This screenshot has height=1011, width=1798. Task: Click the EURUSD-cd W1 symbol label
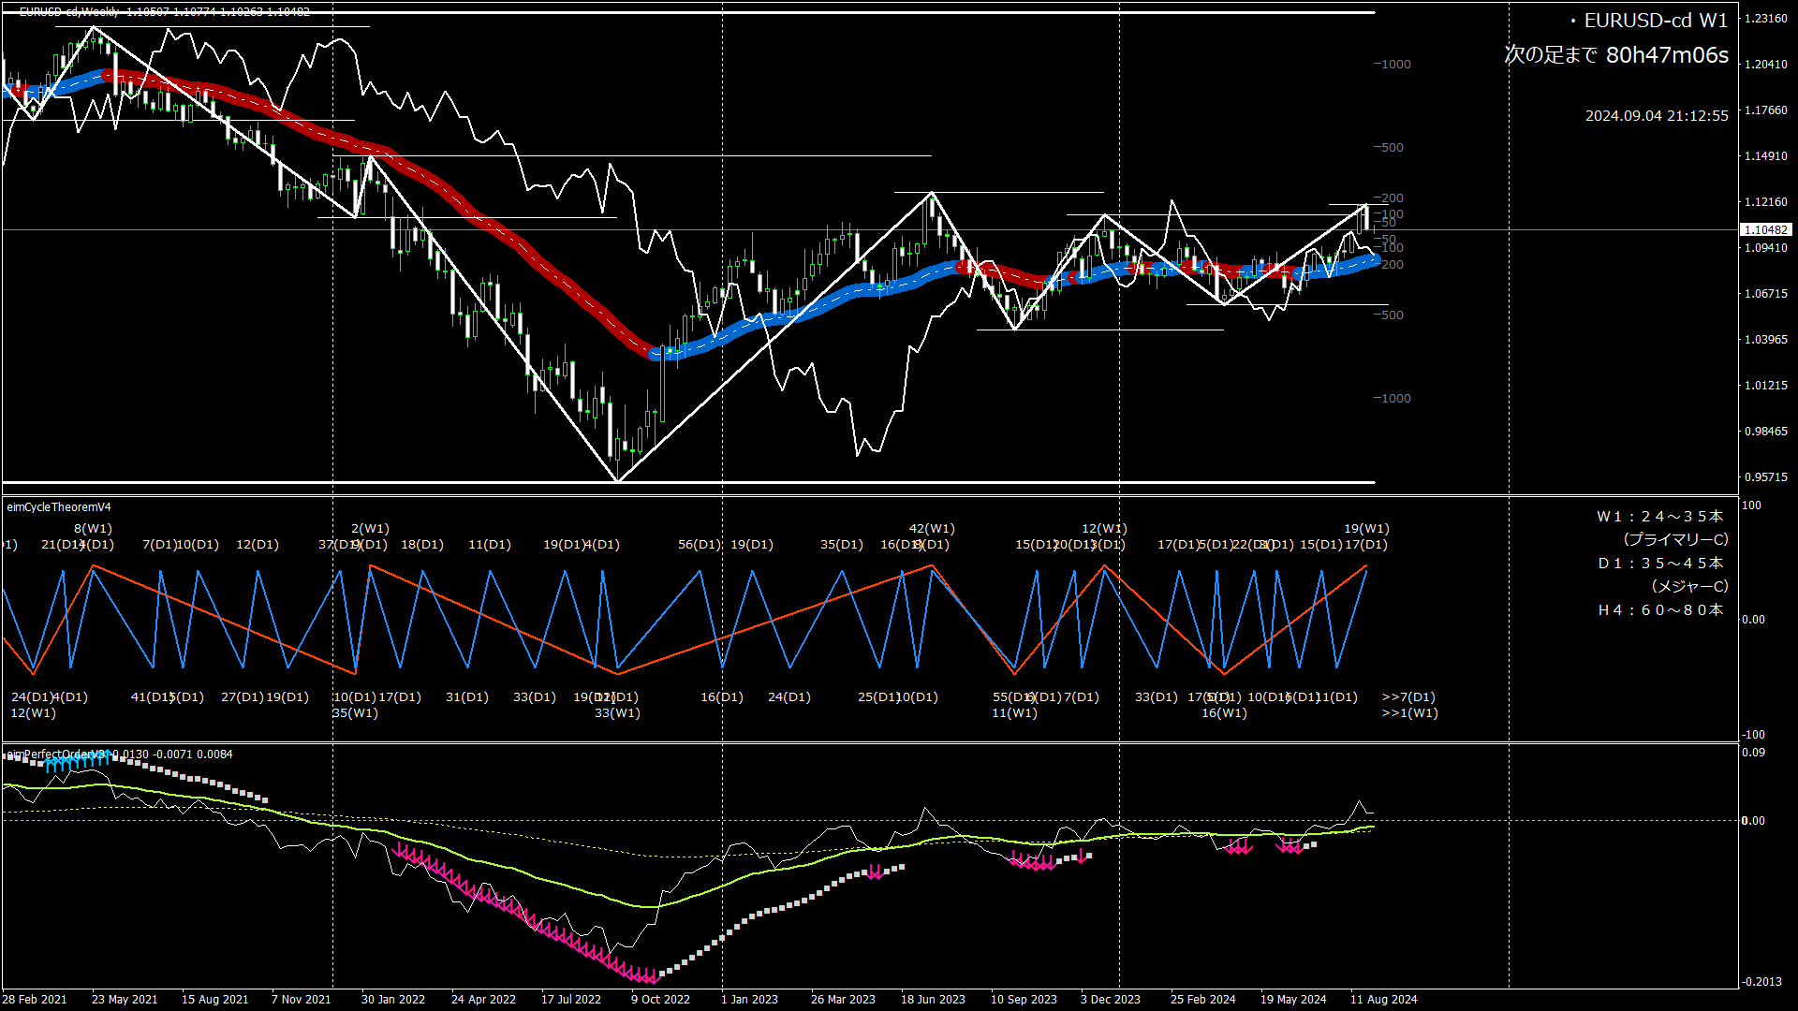tap(1655, 21)
